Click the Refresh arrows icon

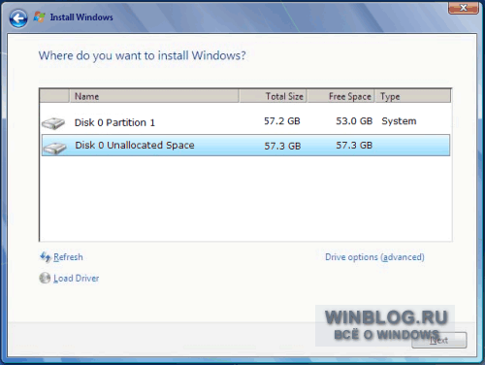pos(45,257)
